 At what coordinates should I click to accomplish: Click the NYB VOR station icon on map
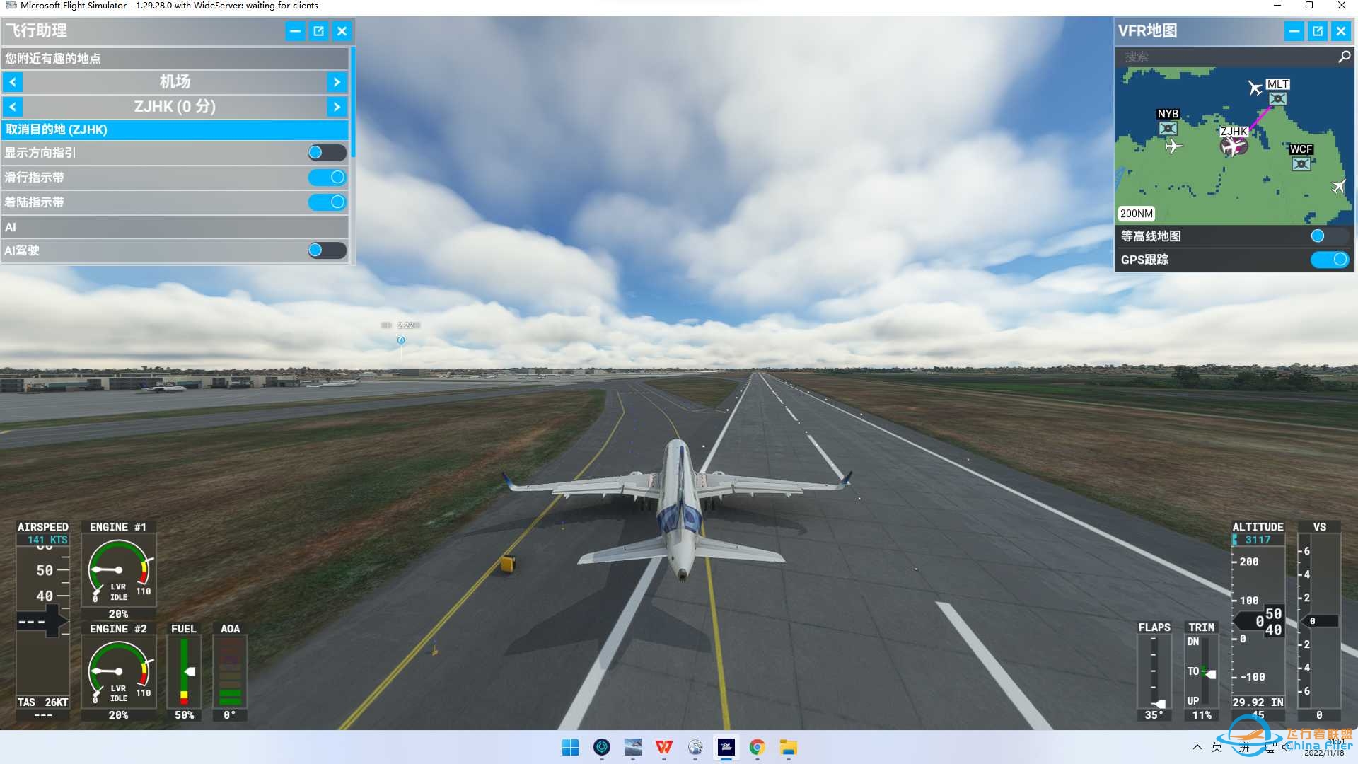[1168, 128]
